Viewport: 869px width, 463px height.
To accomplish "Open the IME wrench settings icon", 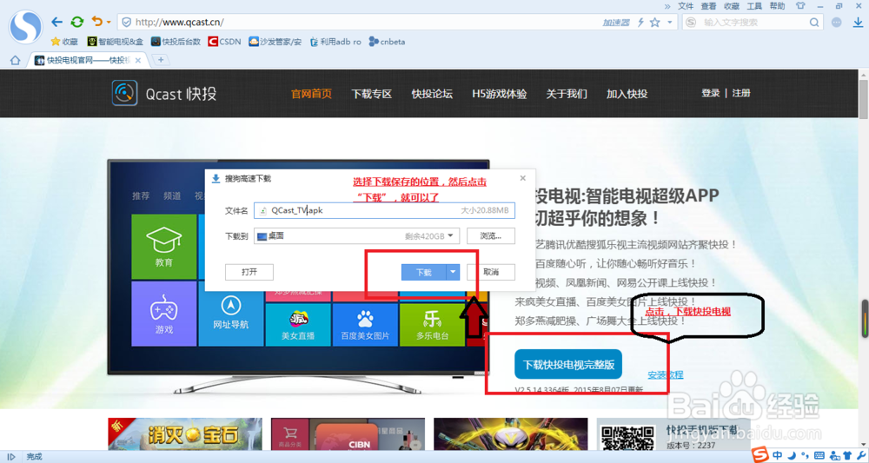I will click(x=860, y=455).
